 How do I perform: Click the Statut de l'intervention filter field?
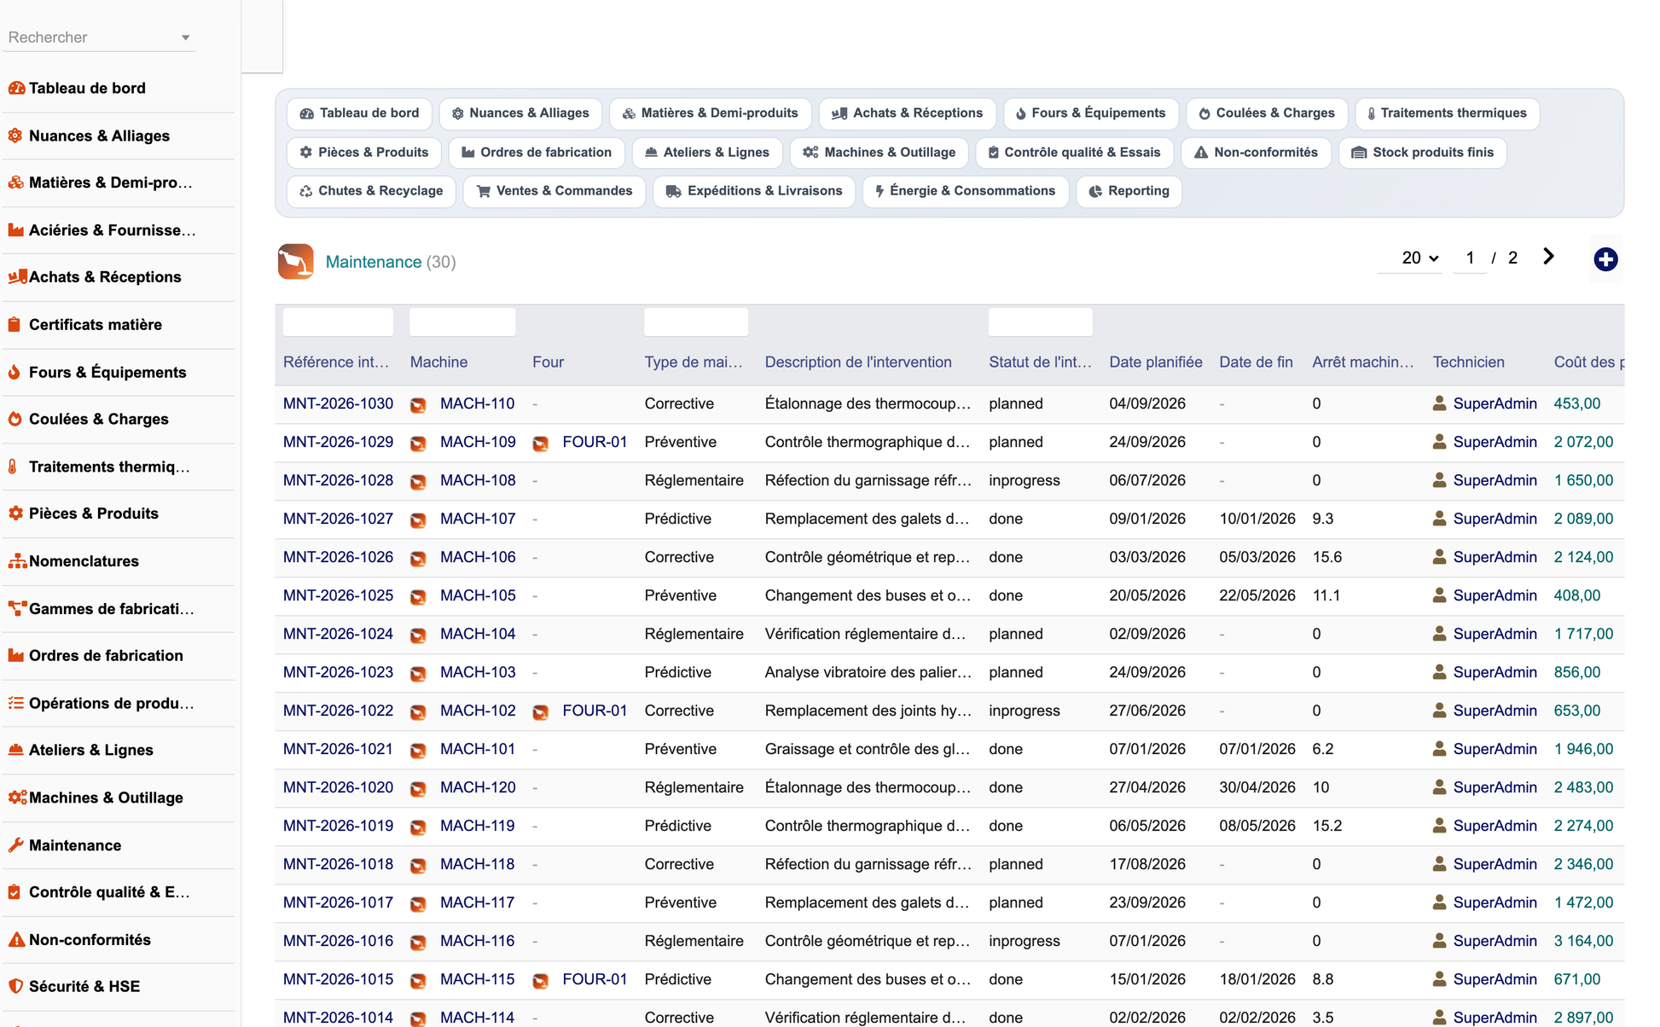(1040, 322)
